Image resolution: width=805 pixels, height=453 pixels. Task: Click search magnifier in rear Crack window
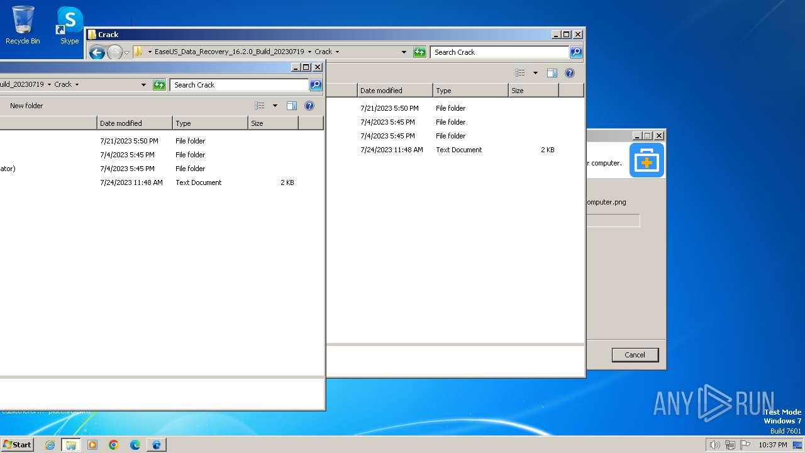point(576,52)
